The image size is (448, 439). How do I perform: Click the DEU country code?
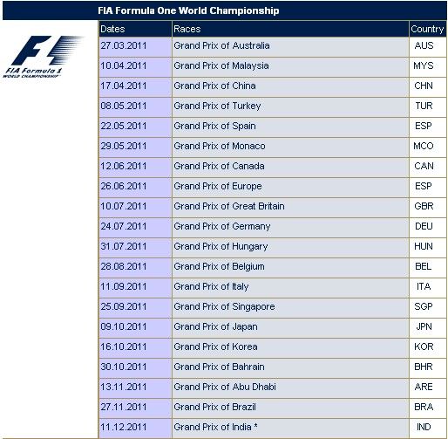[x=424, y=226]
